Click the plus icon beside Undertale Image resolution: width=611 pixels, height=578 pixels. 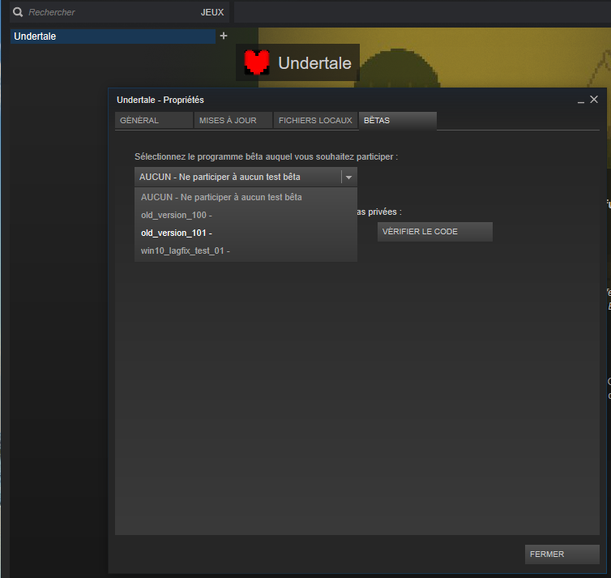[224, 36]
